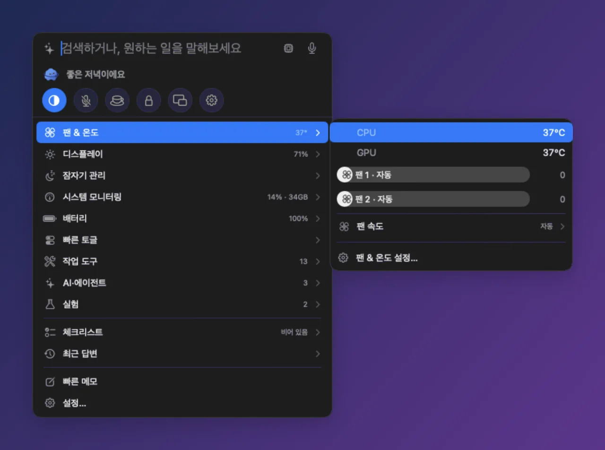The width and height of the screenshot is (605, 450).
Task: Click the clock icon beside 최근 답변
Action: point(50,354)
